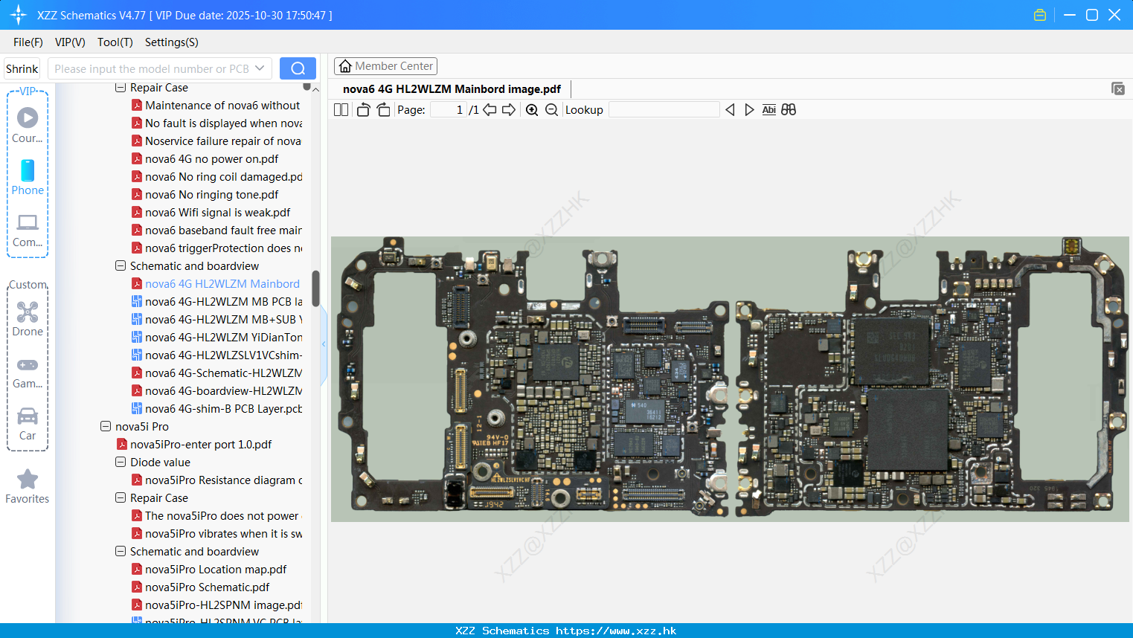Viewport: 1133px width, 638px height.
Task: Open the Member Center
Action: (x=385, y=66)
